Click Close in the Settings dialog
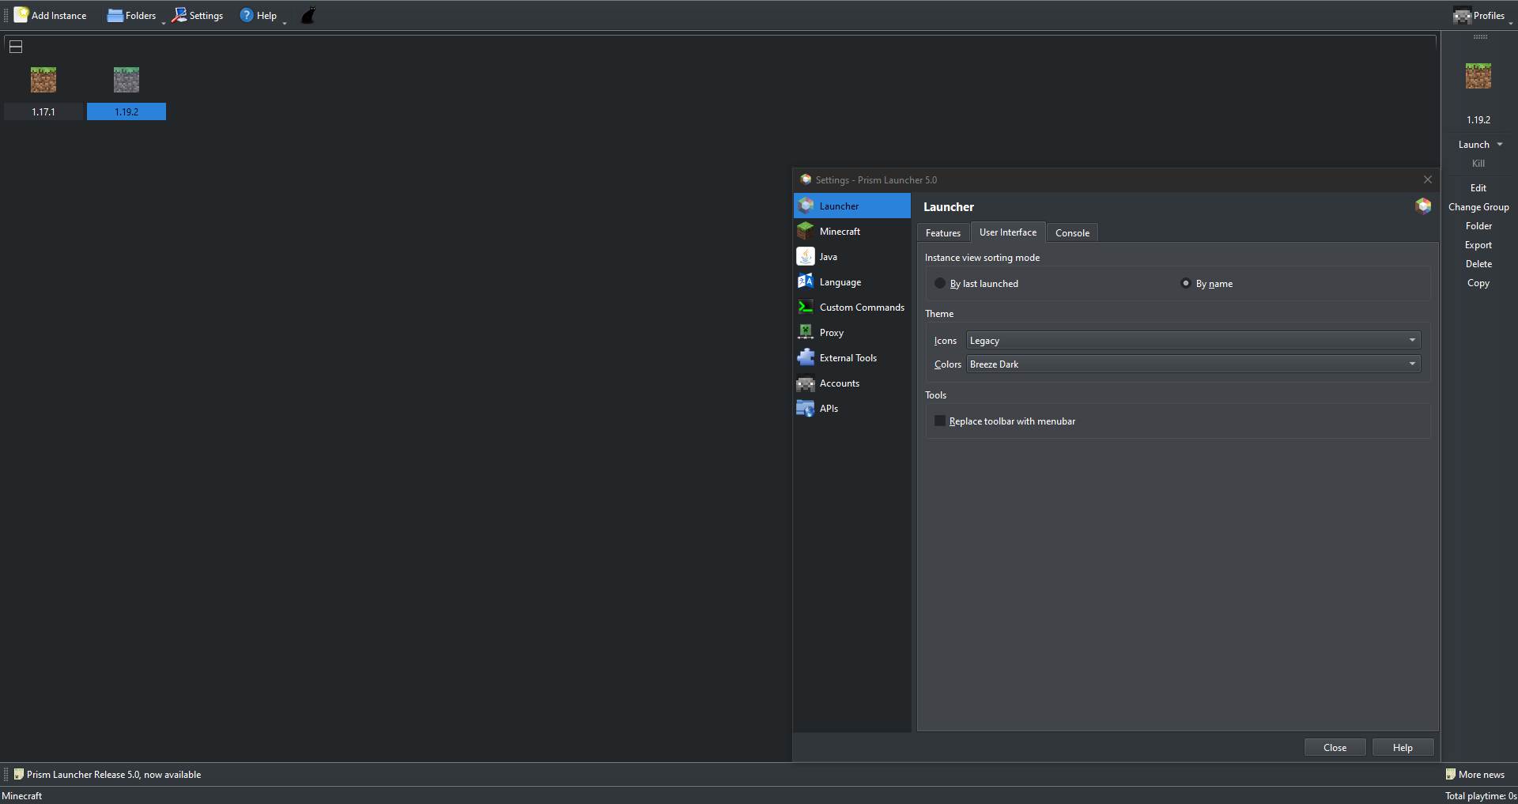This screenshot has width=1518, height=804. click(1335, 748)
